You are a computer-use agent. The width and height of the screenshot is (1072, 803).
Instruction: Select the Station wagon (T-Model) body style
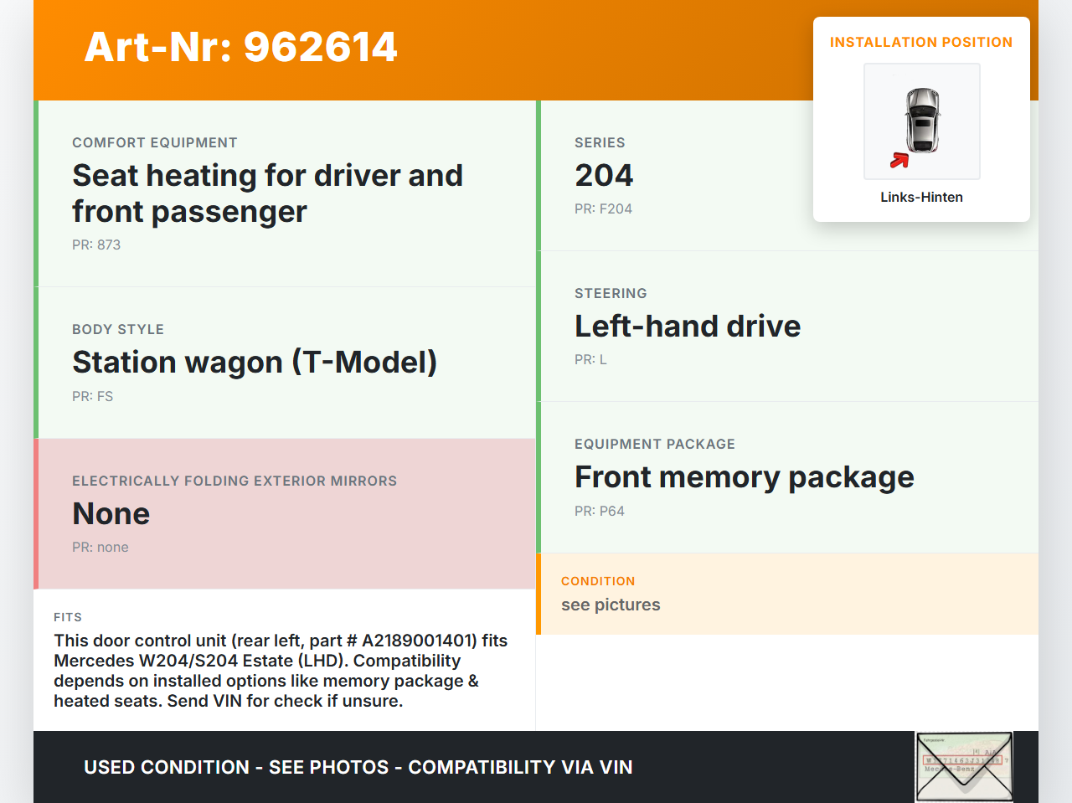tap(255, 363)
